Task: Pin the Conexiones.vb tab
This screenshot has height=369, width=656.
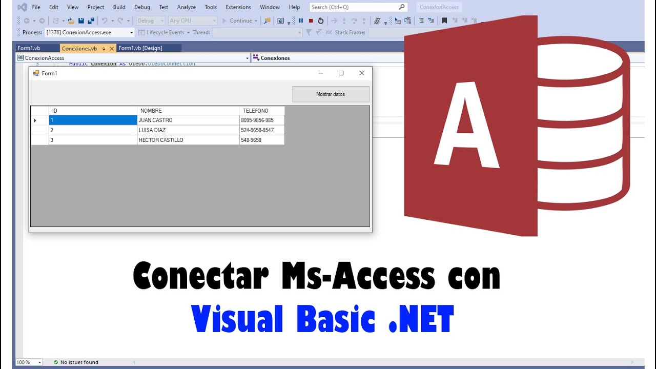Action: tap(104, 49)
